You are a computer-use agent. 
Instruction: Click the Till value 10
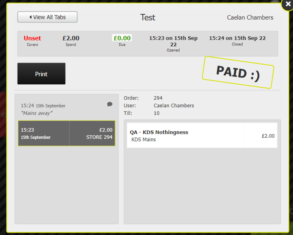[157, 113]
